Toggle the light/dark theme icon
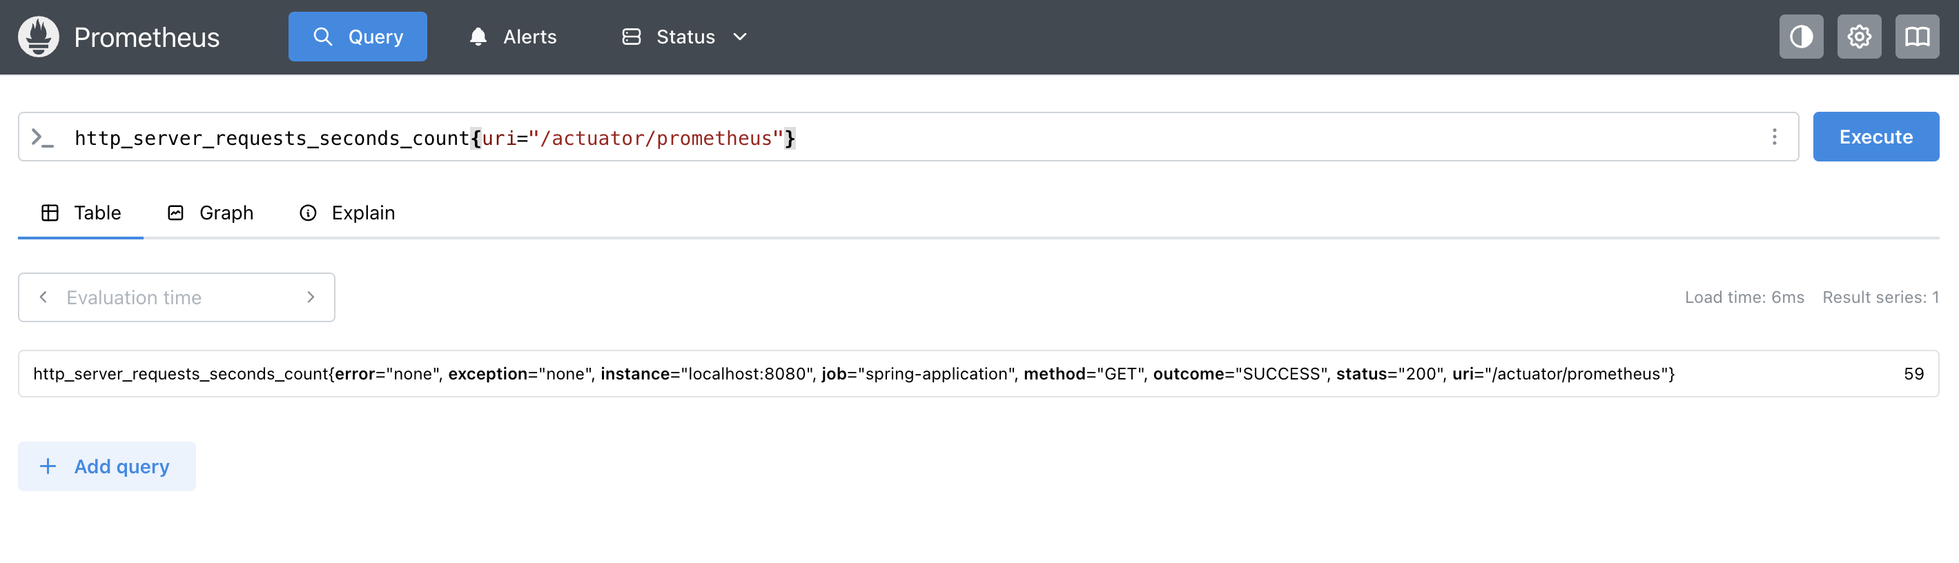This screenshot has height=563, width=1959. [x=1801, y=37]
